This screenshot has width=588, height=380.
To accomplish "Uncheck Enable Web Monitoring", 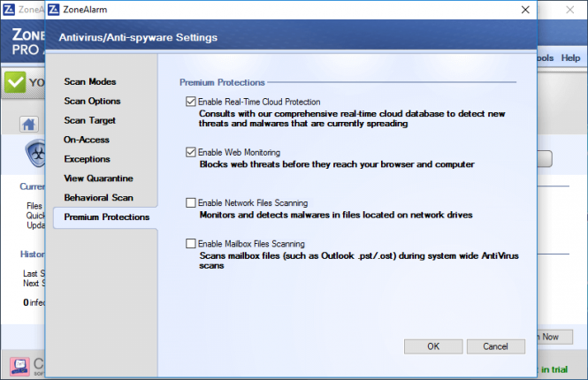I will (x=191, y=152).
